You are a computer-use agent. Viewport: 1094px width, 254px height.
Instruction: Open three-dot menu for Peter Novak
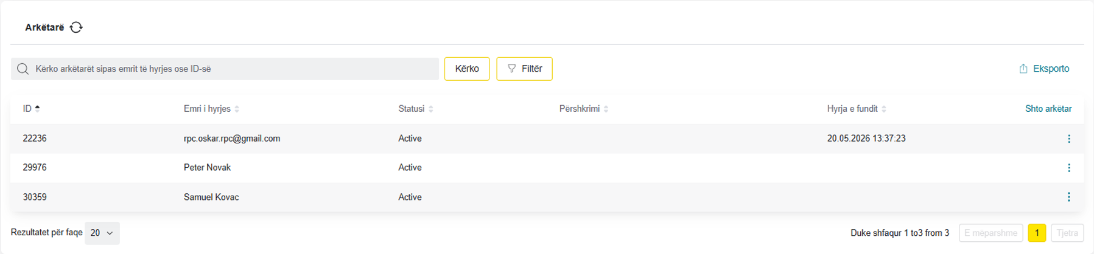(1068, 168)
